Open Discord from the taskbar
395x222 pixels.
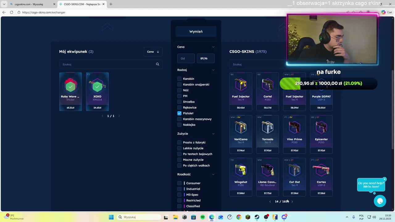pos(284,217)
